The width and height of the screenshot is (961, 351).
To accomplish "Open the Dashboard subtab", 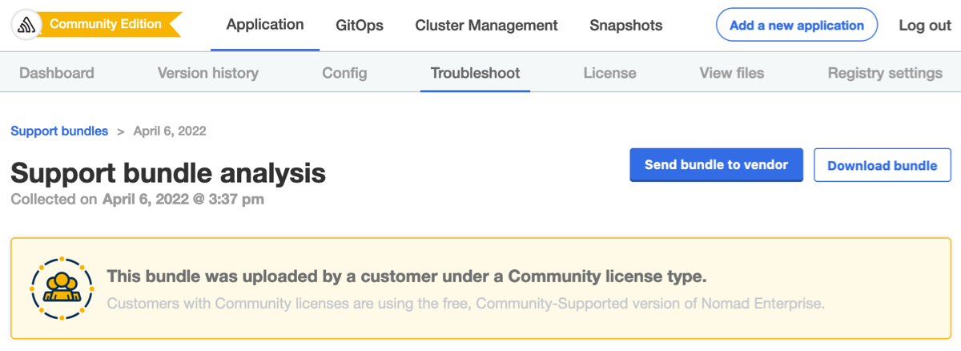I will [57, 73].
